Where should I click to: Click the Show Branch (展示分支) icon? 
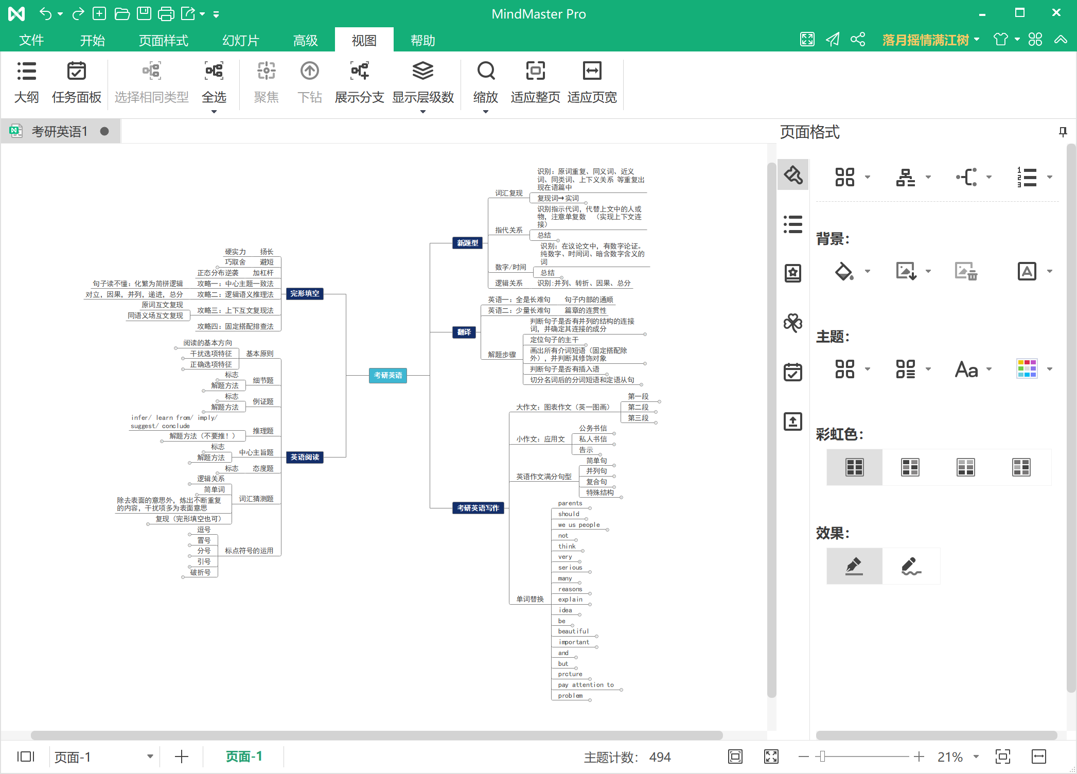tap(359, 71)
